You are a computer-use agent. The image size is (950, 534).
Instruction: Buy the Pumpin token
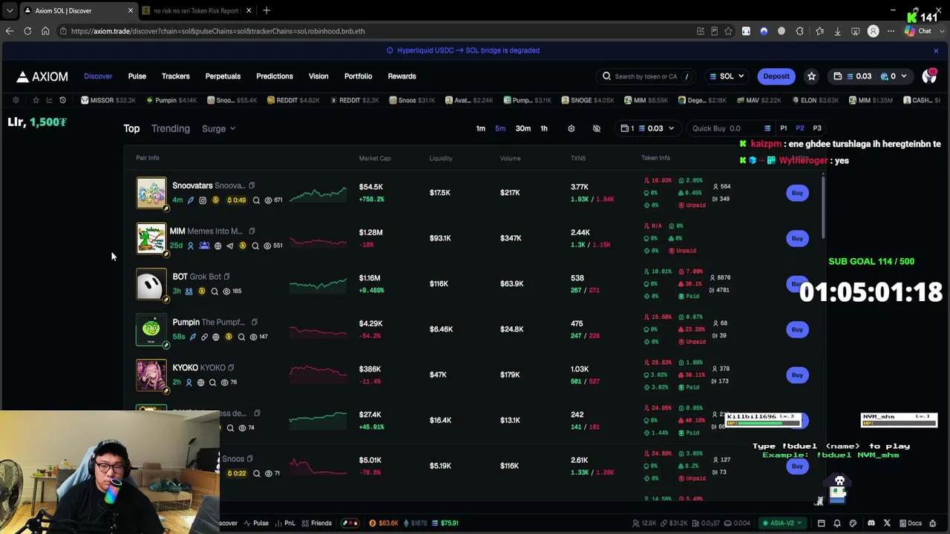tap(797, 329)
